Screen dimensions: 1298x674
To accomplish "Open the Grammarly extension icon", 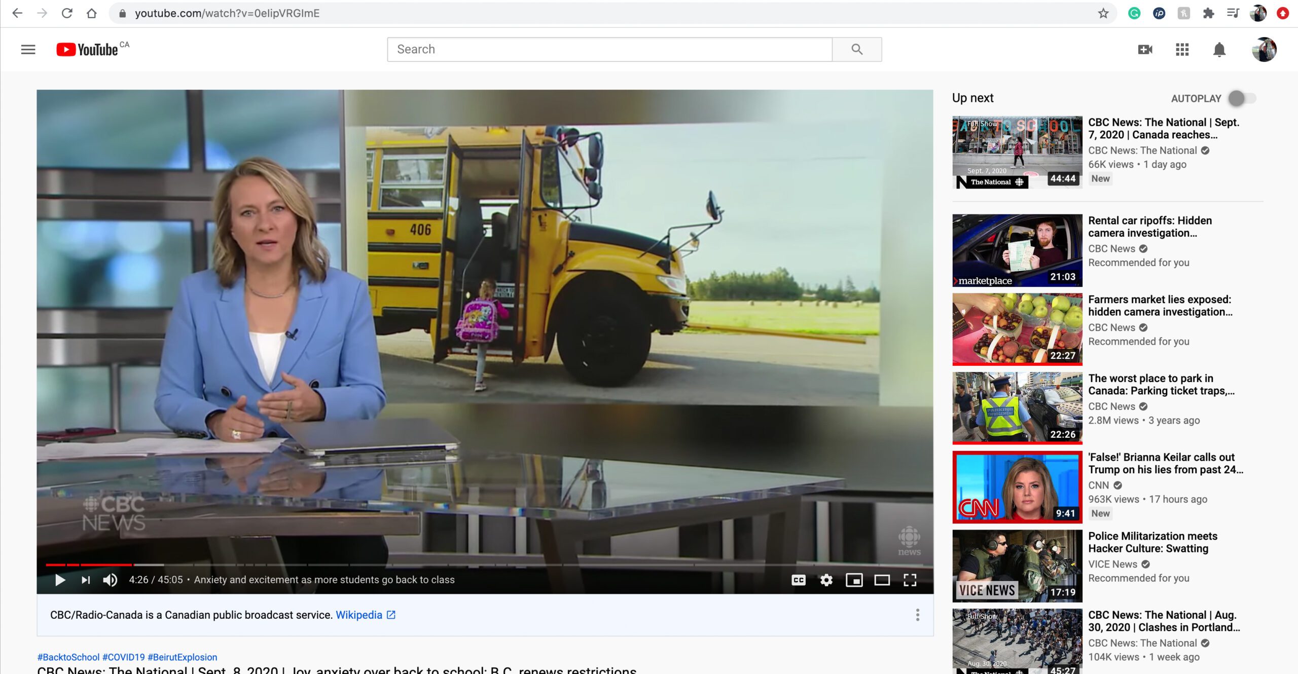I will click(1134, 13).
